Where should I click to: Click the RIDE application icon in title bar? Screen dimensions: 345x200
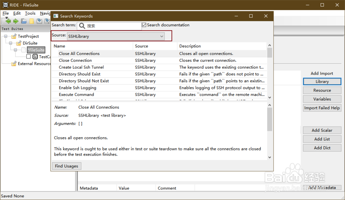[x=5, y=5]
